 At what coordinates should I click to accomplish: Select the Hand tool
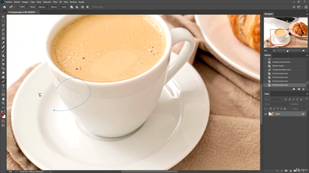tap(3, 99)
